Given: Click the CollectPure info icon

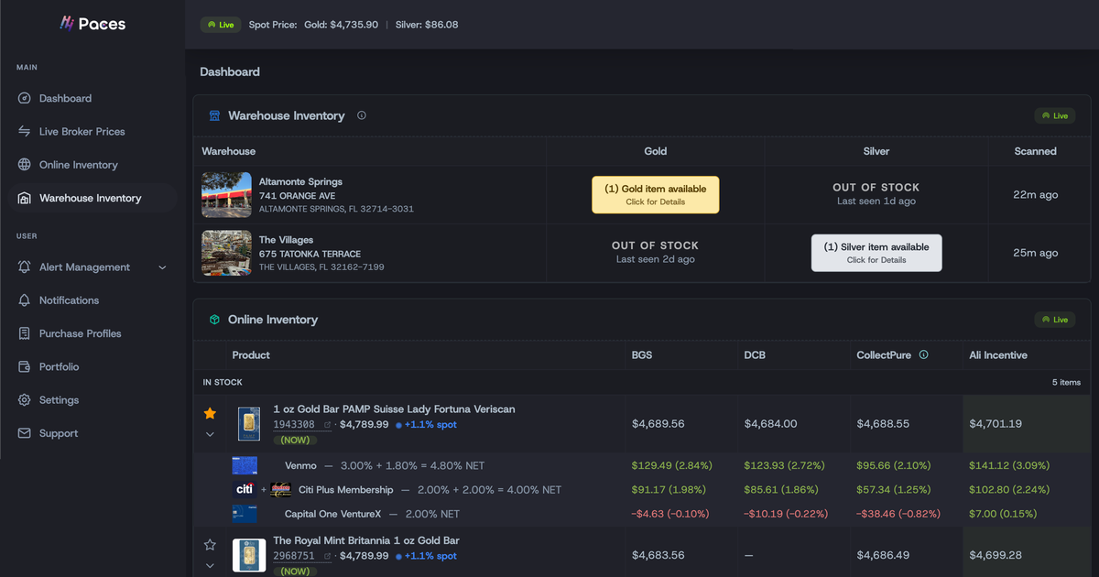Looking at the screenshot, I should click(923, 354).
